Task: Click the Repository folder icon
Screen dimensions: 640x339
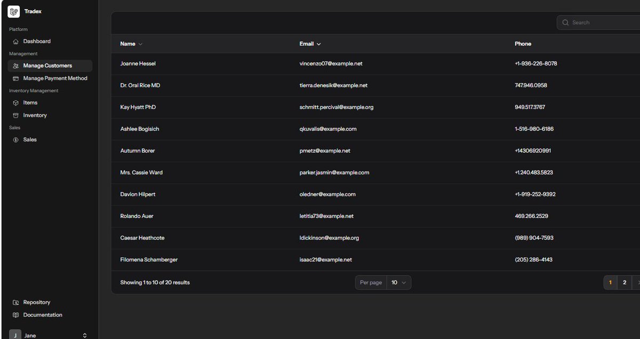Action: (x=16, y=302)
